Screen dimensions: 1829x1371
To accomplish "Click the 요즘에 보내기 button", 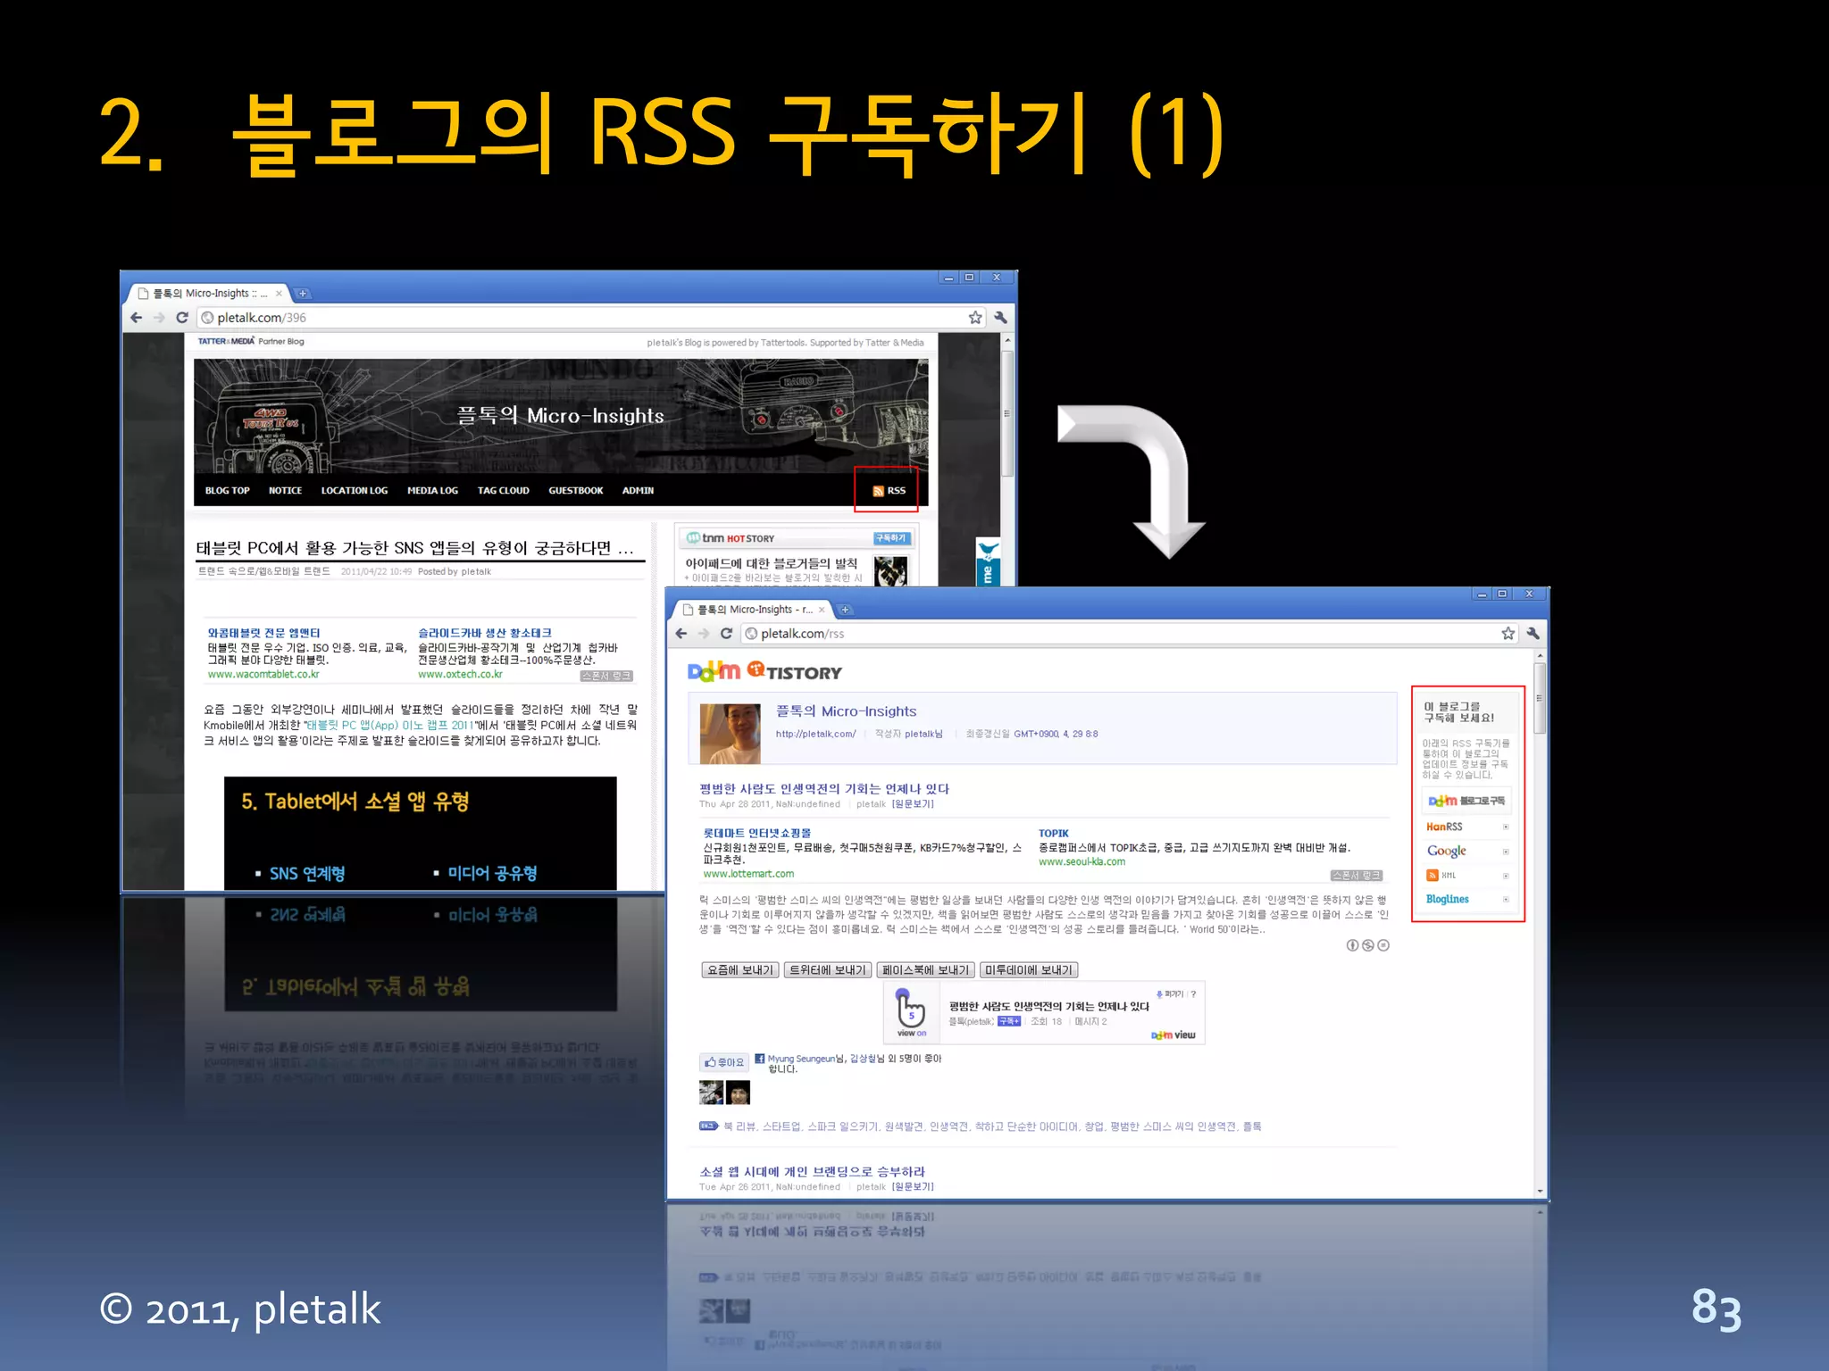I will [740, 970].
